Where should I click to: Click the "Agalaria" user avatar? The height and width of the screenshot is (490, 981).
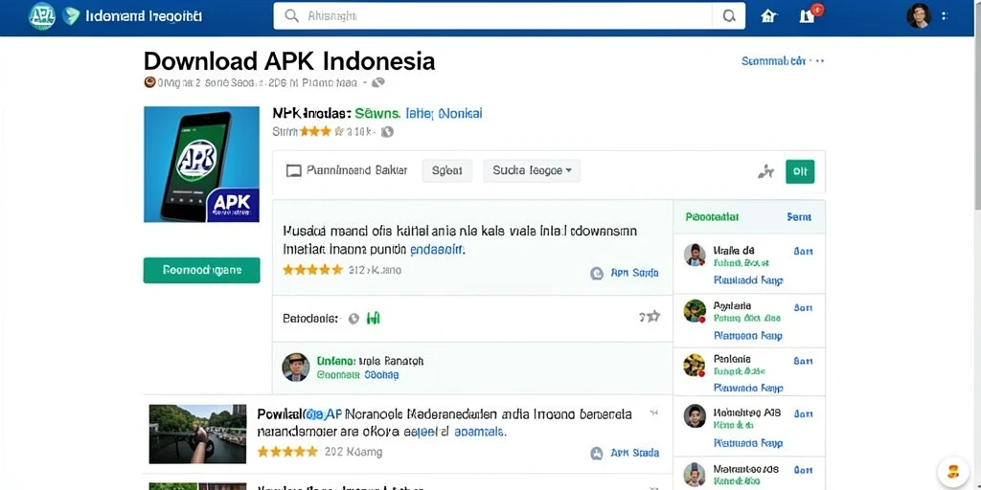point(695,311)
